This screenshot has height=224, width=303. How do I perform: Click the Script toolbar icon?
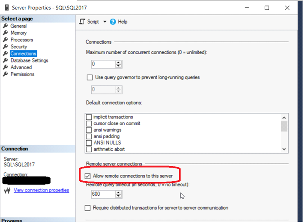tap(83, 22)
